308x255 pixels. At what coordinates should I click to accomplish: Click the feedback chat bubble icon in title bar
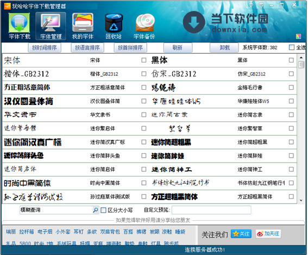pos(250,5)
